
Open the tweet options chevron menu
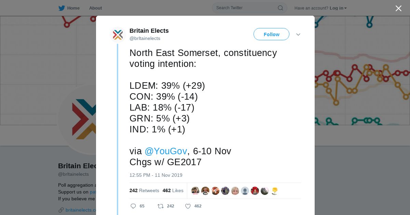coord(298,34)
